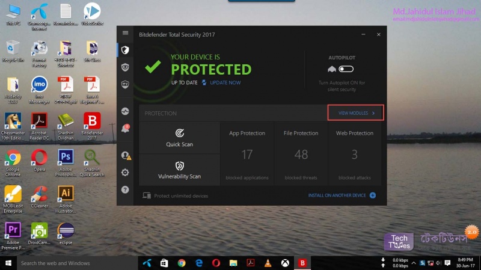Open the Bitdefender hamburger menu
This screenshot has width=481, height=270.
pyautogui.click(x=125, y=33)
